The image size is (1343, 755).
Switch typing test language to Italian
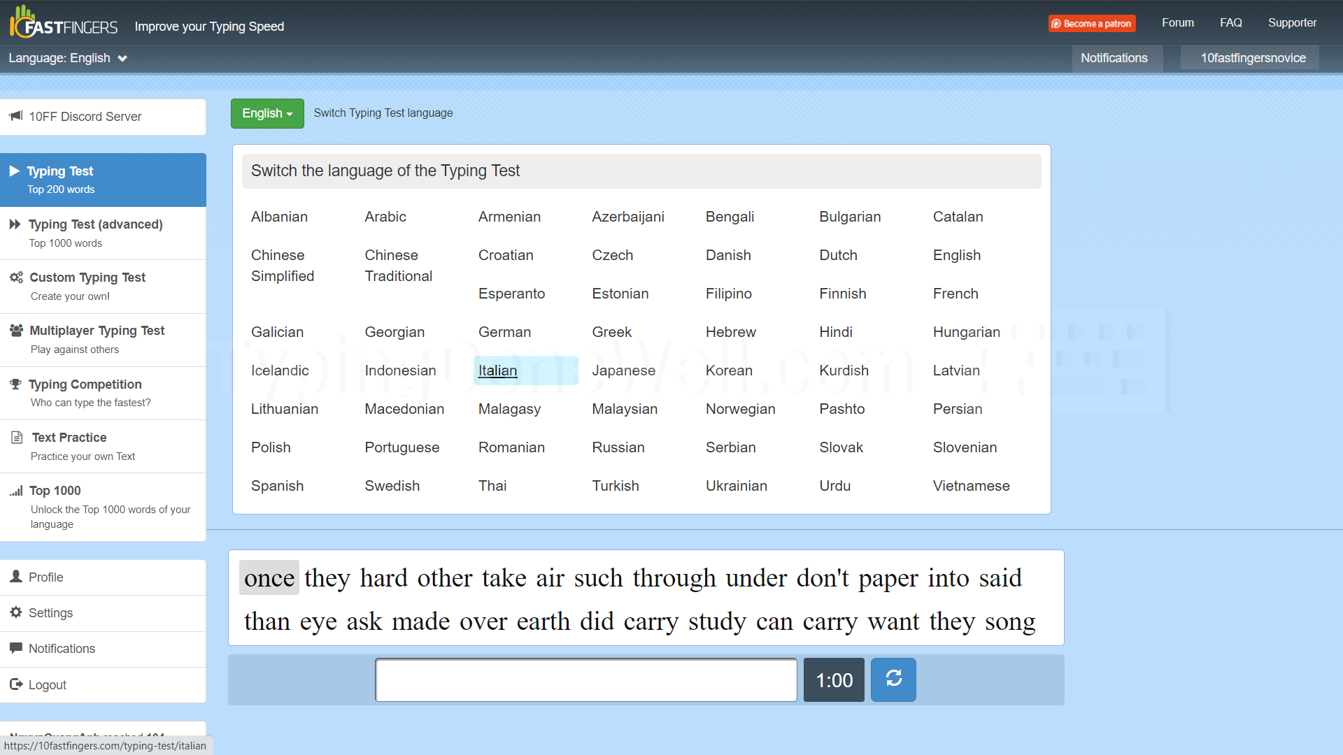coord(497,371)
